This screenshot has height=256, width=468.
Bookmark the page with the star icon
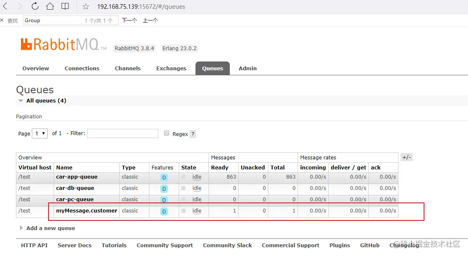coord(86,7)
